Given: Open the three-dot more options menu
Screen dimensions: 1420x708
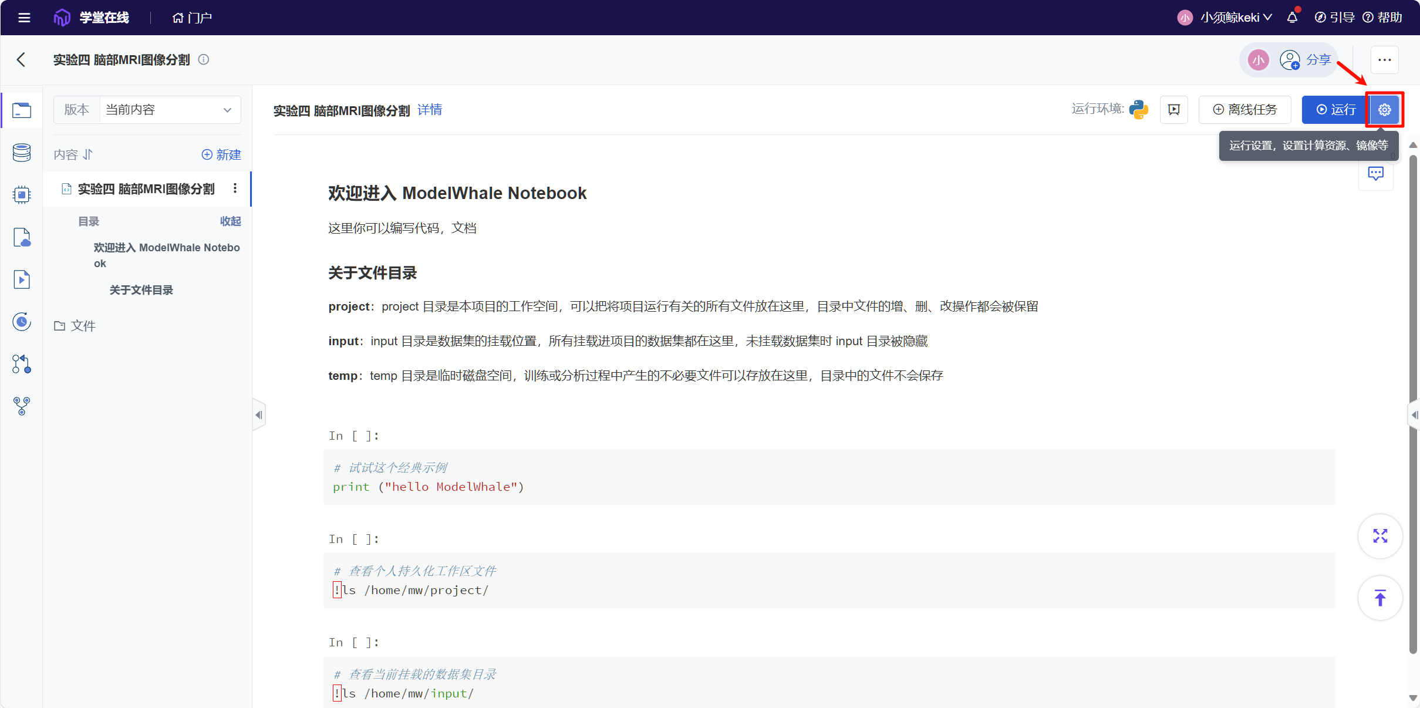Looking at the screenshot, I should coord(1384,60).
